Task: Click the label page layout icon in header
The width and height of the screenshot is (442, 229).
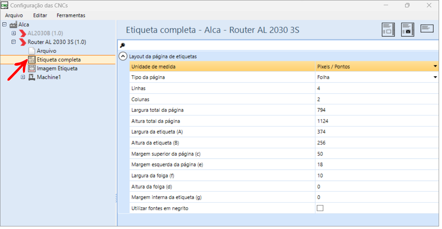Action: pos(388,30)
